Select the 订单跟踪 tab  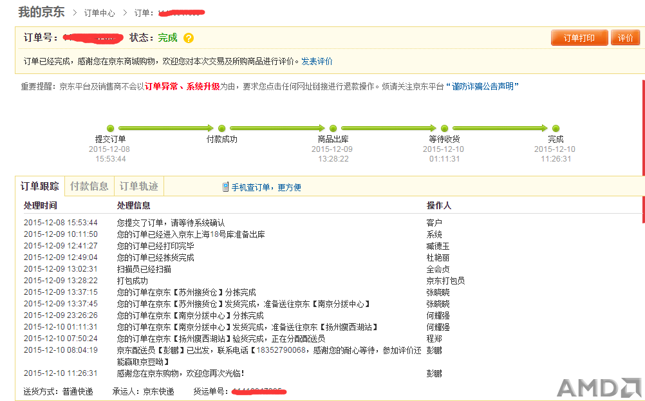click(x=40, y=186)
